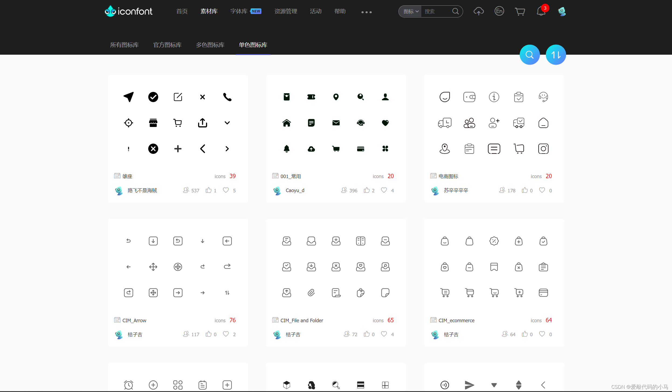Favorite the CIM_File and Folder set
Image resolution: width=672 pixels, height=392 pixels.
click(x=384, y=334)
